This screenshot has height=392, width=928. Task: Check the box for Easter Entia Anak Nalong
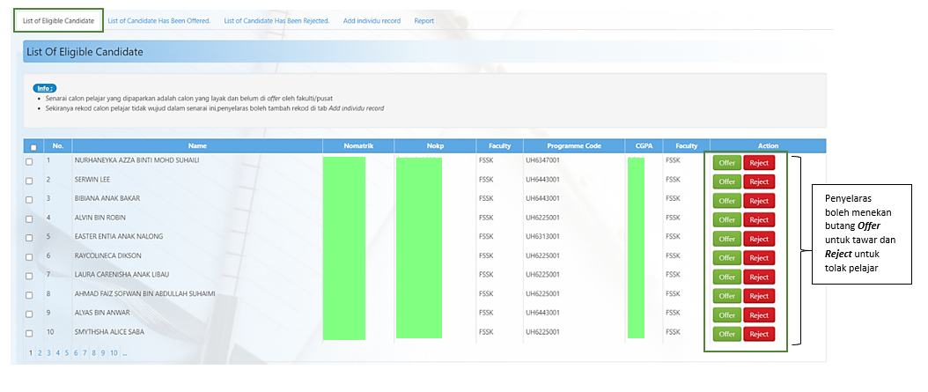[x=29, y=238]
